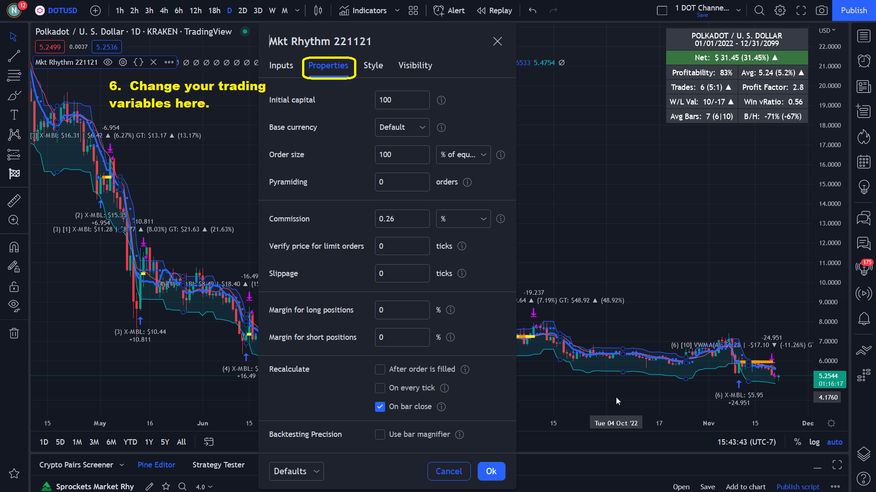
Task: Enable After order is filled checkbox
Action: (x=380, y=369)
